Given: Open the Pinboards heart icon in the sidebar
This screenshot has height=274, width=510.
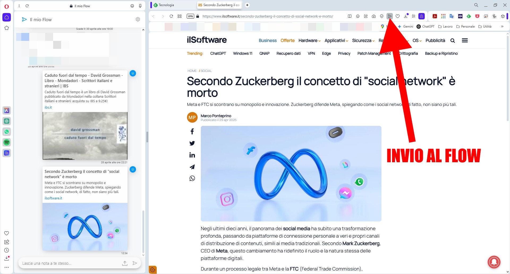Looking at the screenshot, I should (7, 233).
